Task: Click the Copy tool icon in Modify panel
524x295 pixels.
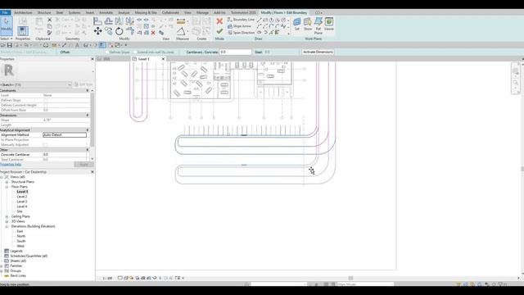Action: [x=109, y=31]
